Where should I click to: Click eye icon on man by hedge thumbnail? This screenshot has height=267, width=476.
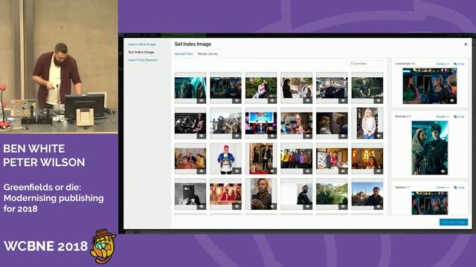[379, 101]
